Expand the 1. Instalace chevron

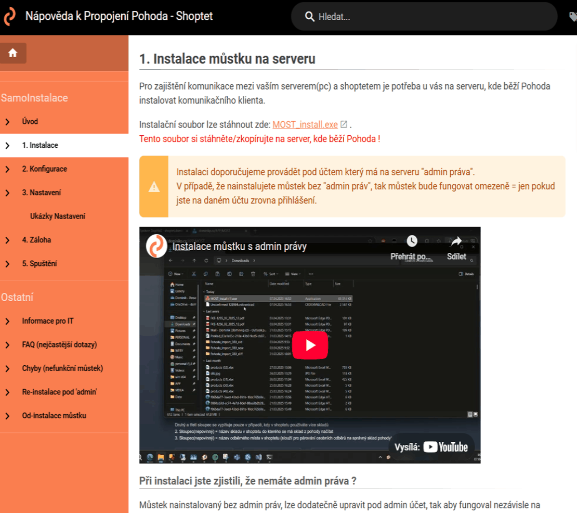click(x=7, y=146)
